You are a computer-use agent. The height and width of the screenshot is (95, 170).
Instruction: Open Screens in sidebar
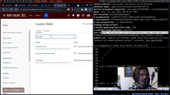point(6,78)
